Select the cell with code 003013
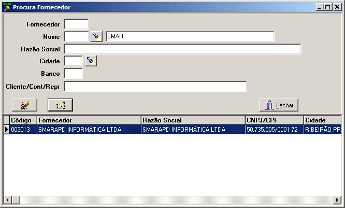Screen dimensions: 345x208 pyautogui.click(x=23, y=129)
